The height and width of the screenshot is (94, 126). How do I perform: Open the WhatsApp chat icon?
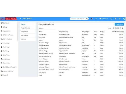point(111,19)
